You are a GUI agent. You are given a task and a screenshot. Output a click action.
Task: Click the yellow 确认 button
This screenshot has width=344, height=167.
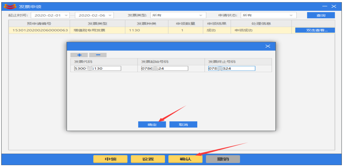185,159
